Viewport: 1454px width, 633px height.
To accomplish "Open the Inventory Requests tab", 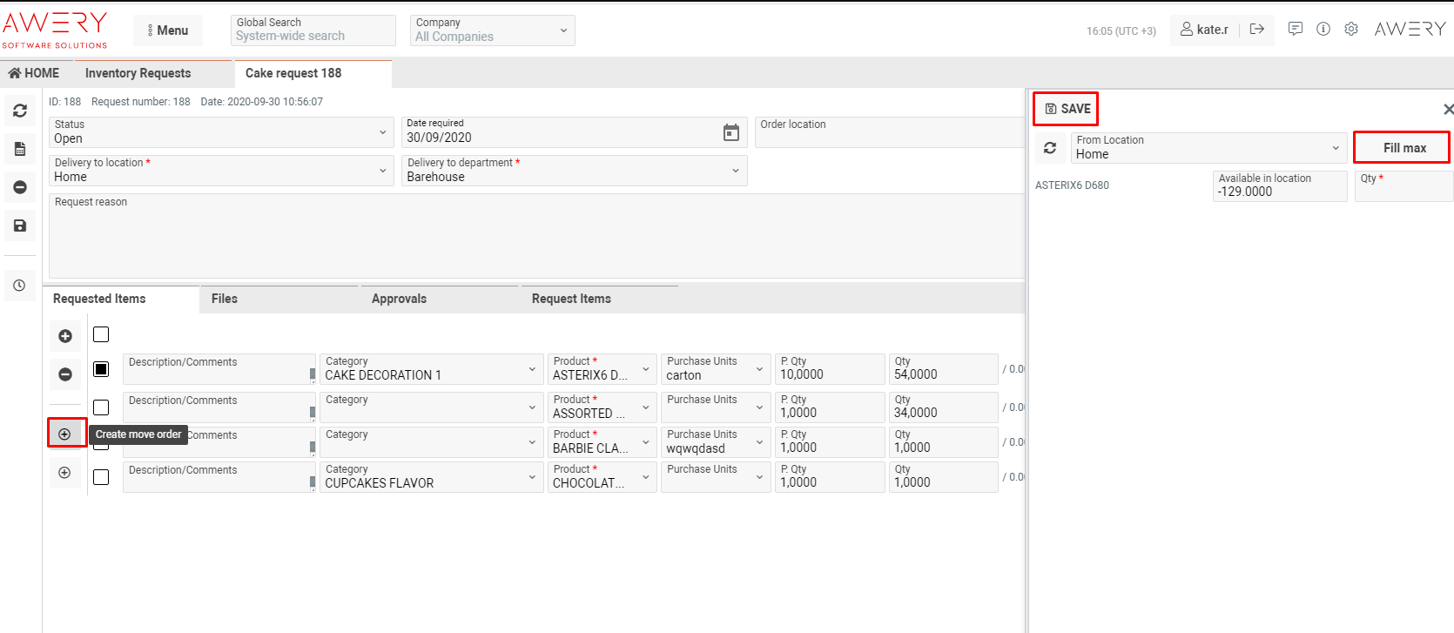I will (138, 73).
